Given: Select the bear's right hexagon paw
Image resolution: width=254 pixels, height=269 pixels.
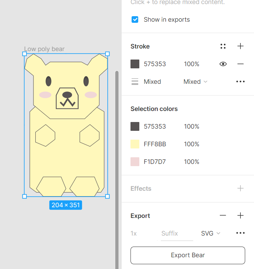Looking at the screenshot, I should coord(90,135).
